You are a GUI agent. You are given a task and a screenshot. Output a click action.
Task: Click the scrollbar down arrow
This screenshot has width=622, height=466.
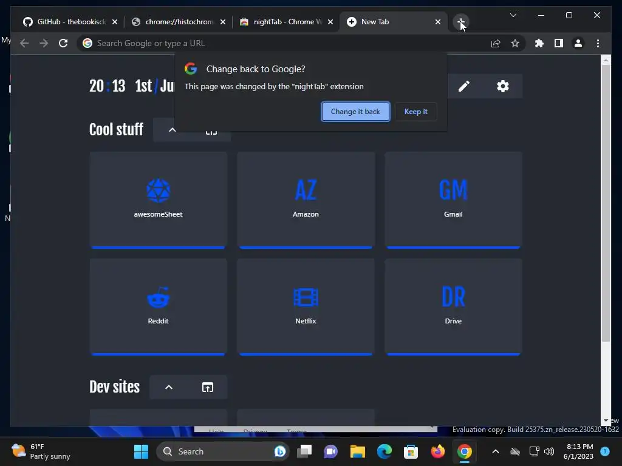click(606, 420)
